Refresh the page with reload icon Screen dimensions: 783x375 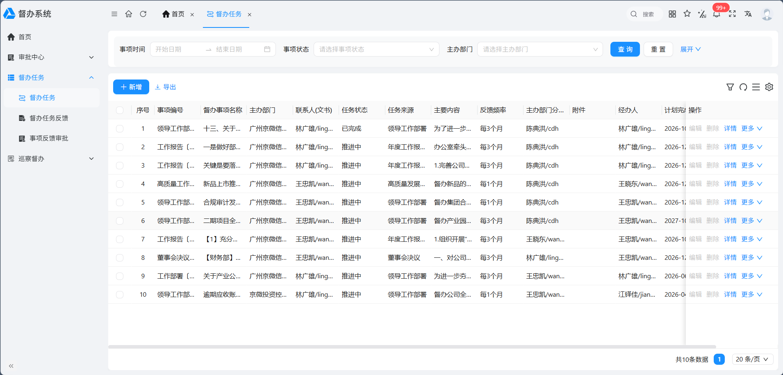tap(143, 14)
